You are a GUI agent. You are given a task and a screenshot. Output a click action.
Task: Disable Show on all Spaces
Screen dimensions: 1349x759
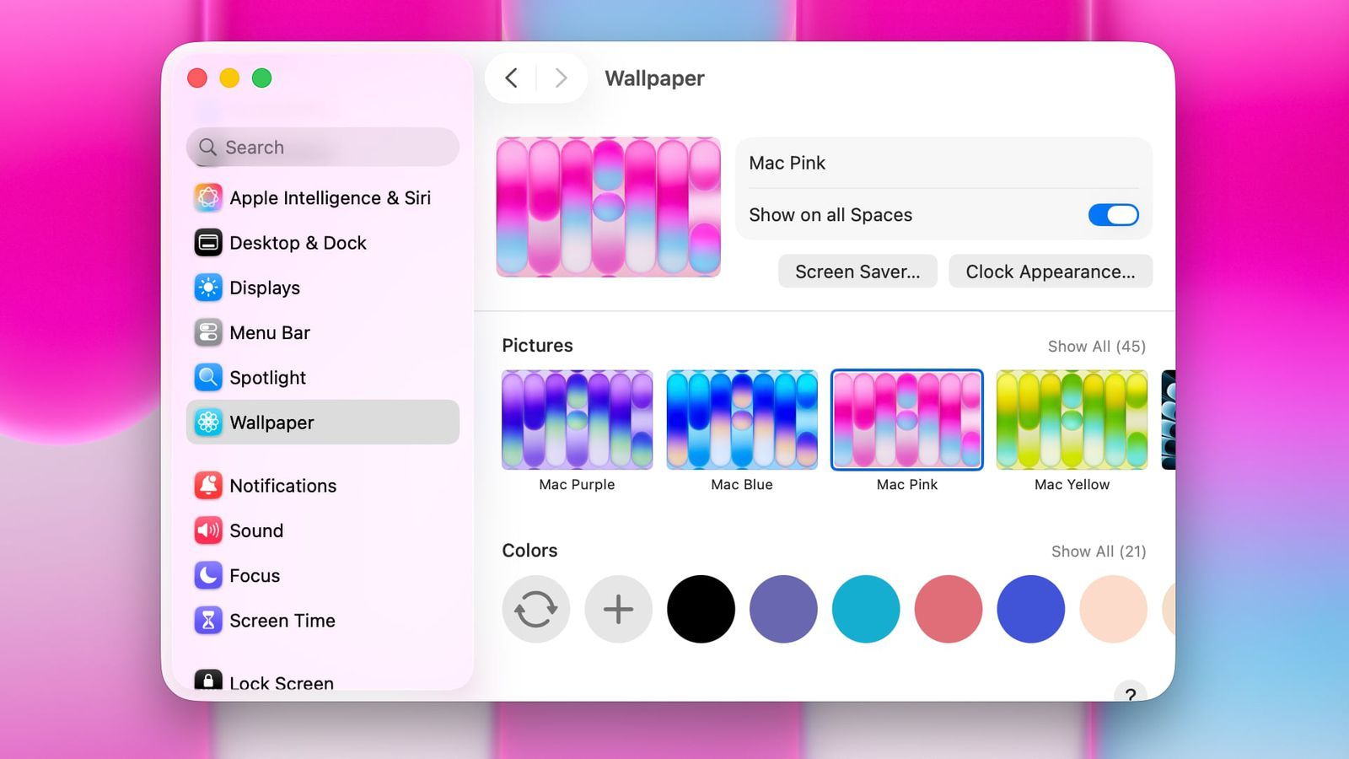(1113, 215)
